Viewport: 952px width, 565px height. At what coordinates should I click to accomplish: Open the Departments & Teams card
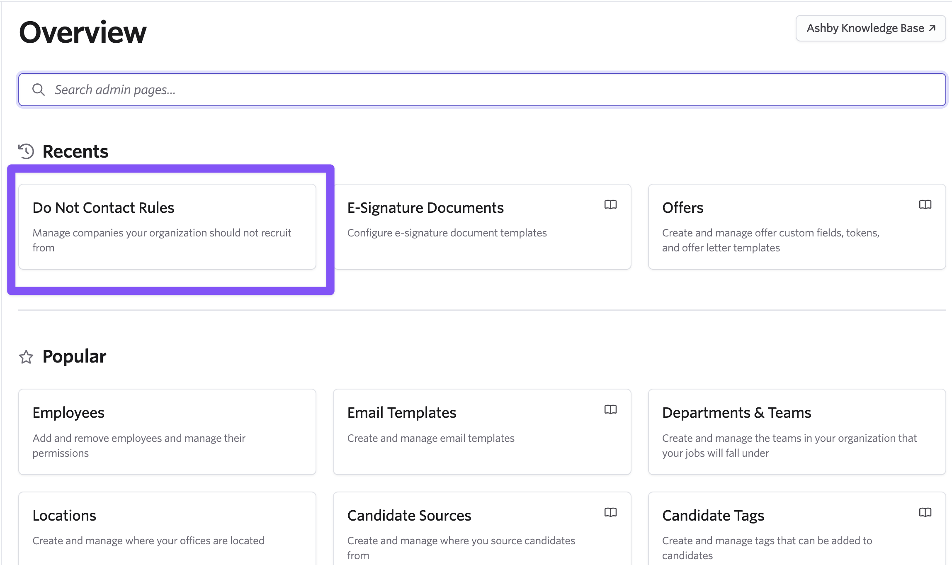(796, 431)
